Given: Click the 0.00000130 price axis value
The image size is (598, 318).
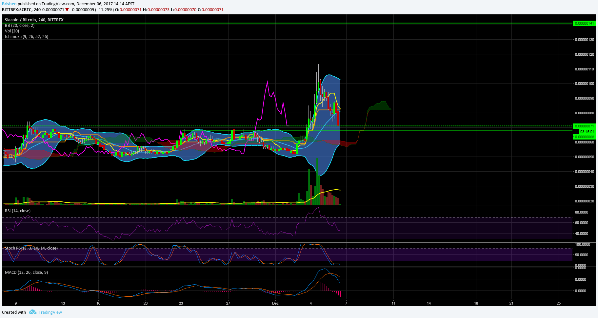Looking at the screenshot, I should (x=584, y=40).
